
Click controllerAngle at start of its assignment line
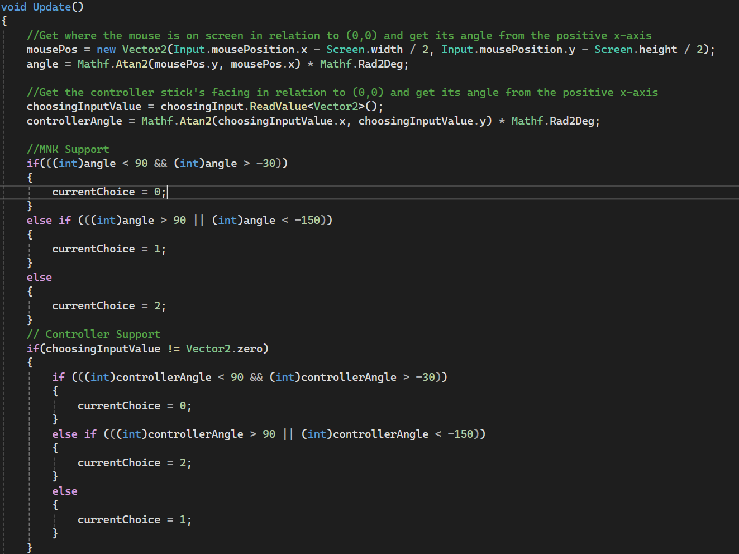[x=74, y=121]
